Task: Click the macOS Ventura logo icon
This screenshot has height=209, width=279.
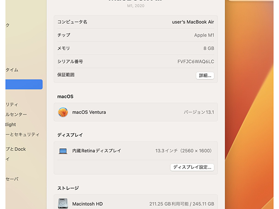Action: pyautogui.click(x=63, y=112)
